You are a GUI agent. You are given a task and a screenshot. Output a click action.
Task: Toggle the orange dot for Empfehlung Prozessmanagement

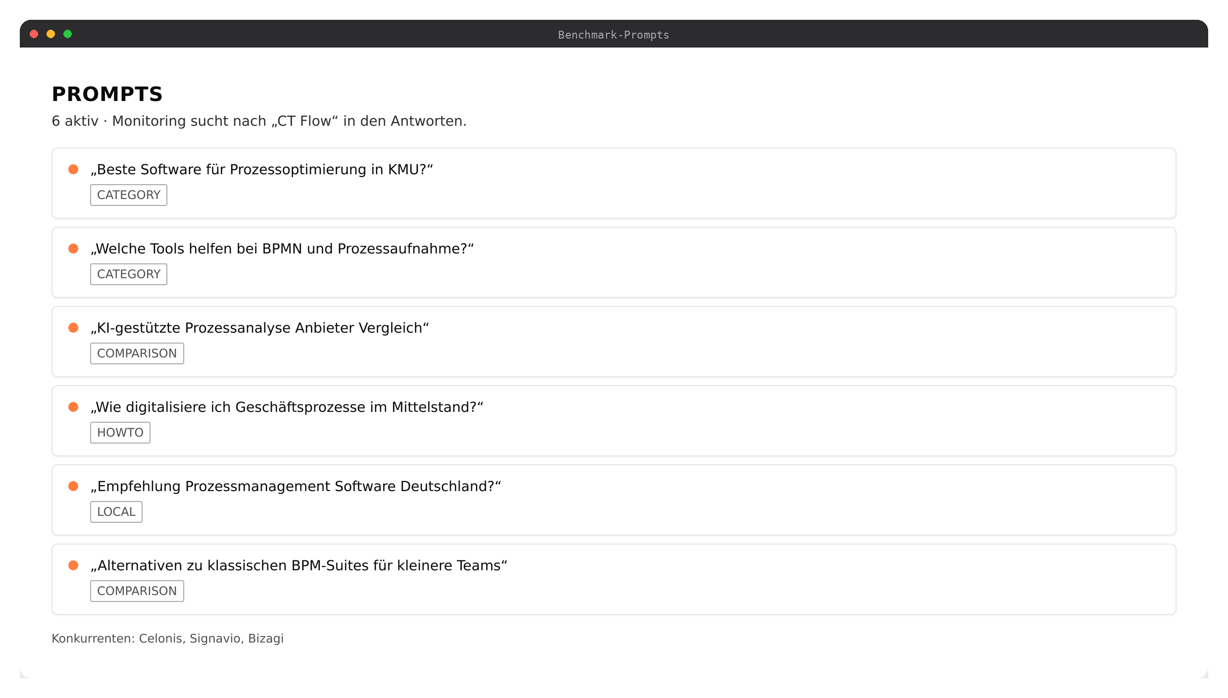[73, 486]
